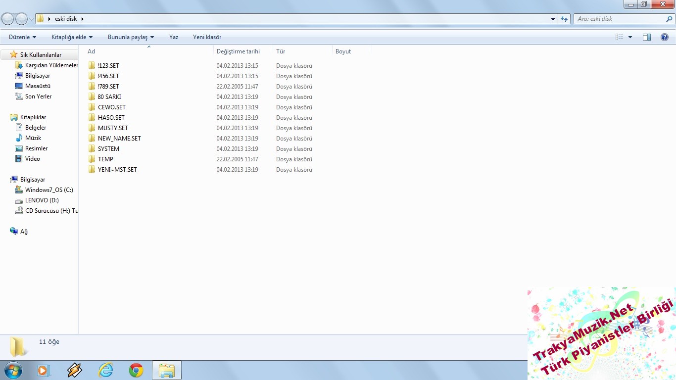This screenshot has width=676, height=380.
Task: Click the Windows Start orb
Action: [13, 370]
